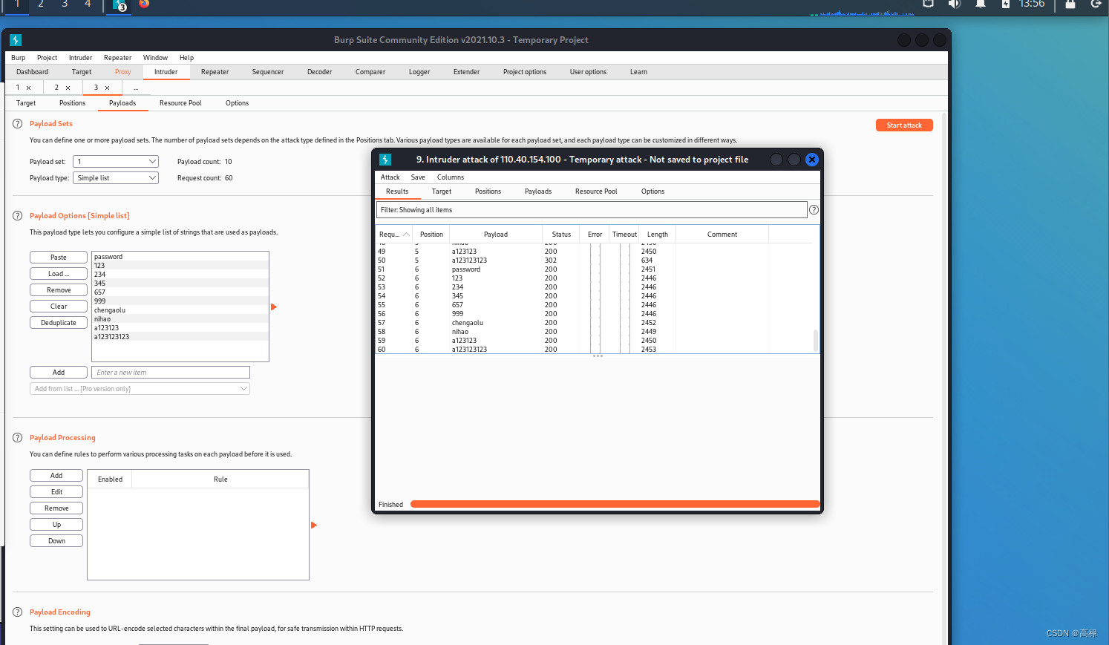
Task: Switch to workspace 2
Action: 41,4
